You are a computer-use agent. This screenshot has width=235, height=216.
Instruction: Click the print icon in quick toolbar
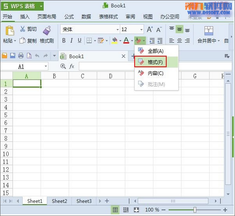21,56
